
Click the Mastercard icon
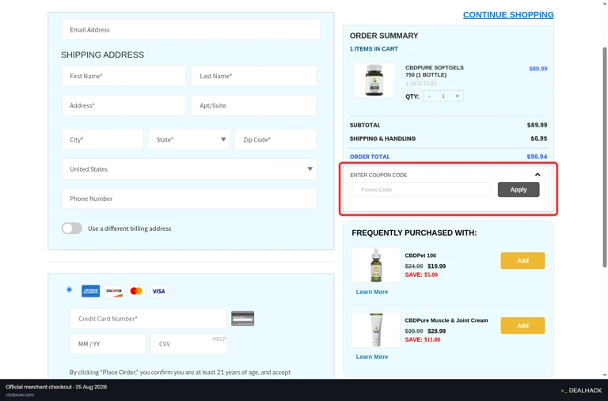pos(136,291)
